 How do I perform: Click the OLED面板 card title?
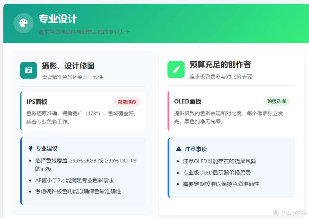tap(188, 101)
